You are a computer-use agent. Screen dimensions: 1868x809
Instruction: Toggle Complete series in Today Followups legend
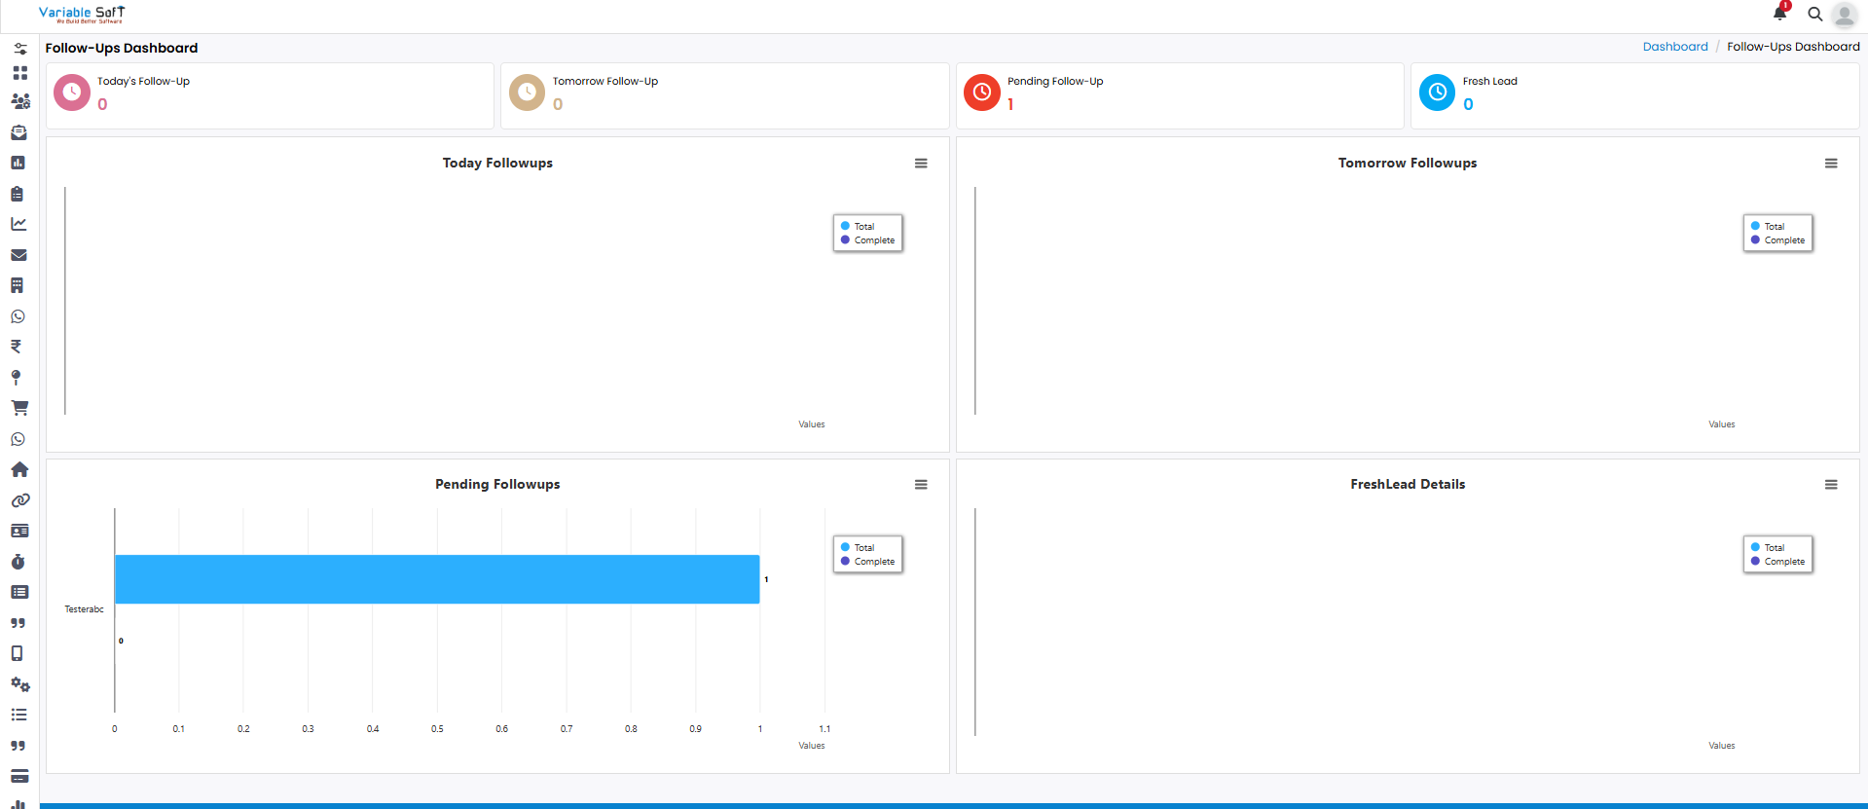point(867,239)
